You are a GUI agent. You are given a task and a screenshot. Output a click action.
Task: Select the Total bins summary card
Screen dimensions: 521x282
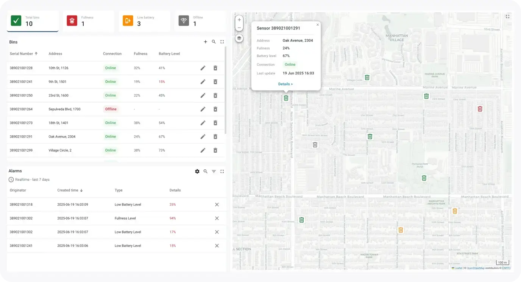pyautogui.click(x=33, y=21)
